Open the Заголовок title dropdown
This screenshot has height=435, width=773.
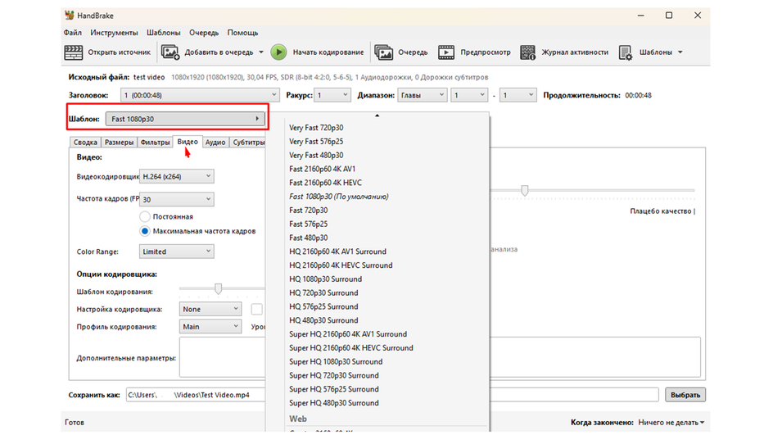(x=200, y=95)
